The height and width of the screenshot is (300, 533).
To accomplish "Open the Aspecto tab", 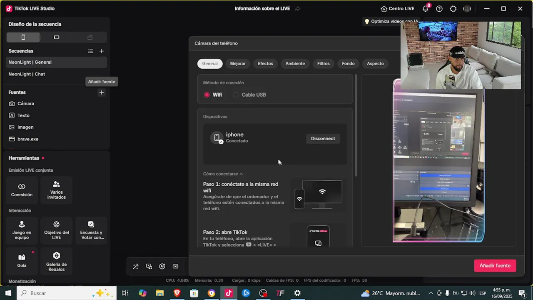I will 375,64.
